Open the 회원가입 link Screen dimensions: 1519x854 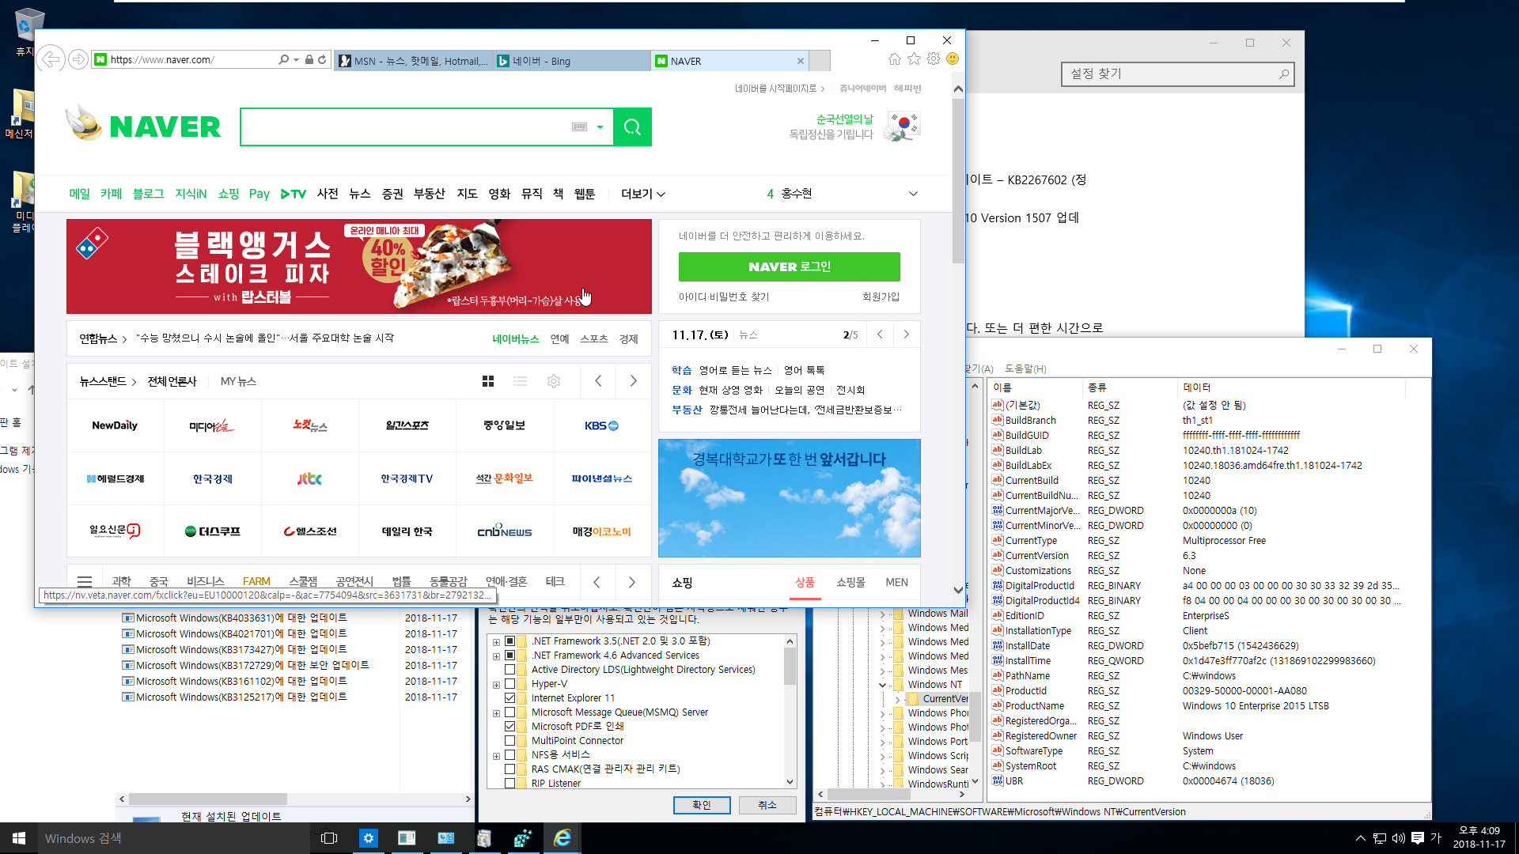point(881,297)
